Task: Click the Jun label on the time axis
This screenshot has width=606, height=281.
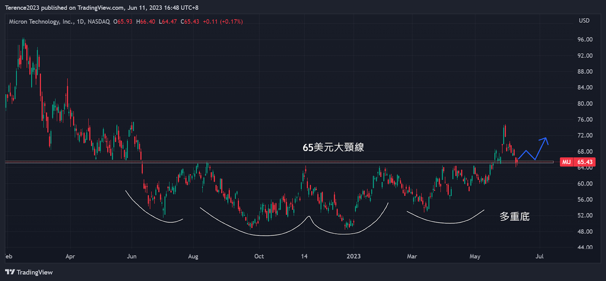Action: tap(132, 256)
